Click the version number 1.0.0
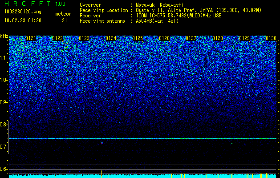The width and height of the screenshot is (280, 178). click(61, 4)
